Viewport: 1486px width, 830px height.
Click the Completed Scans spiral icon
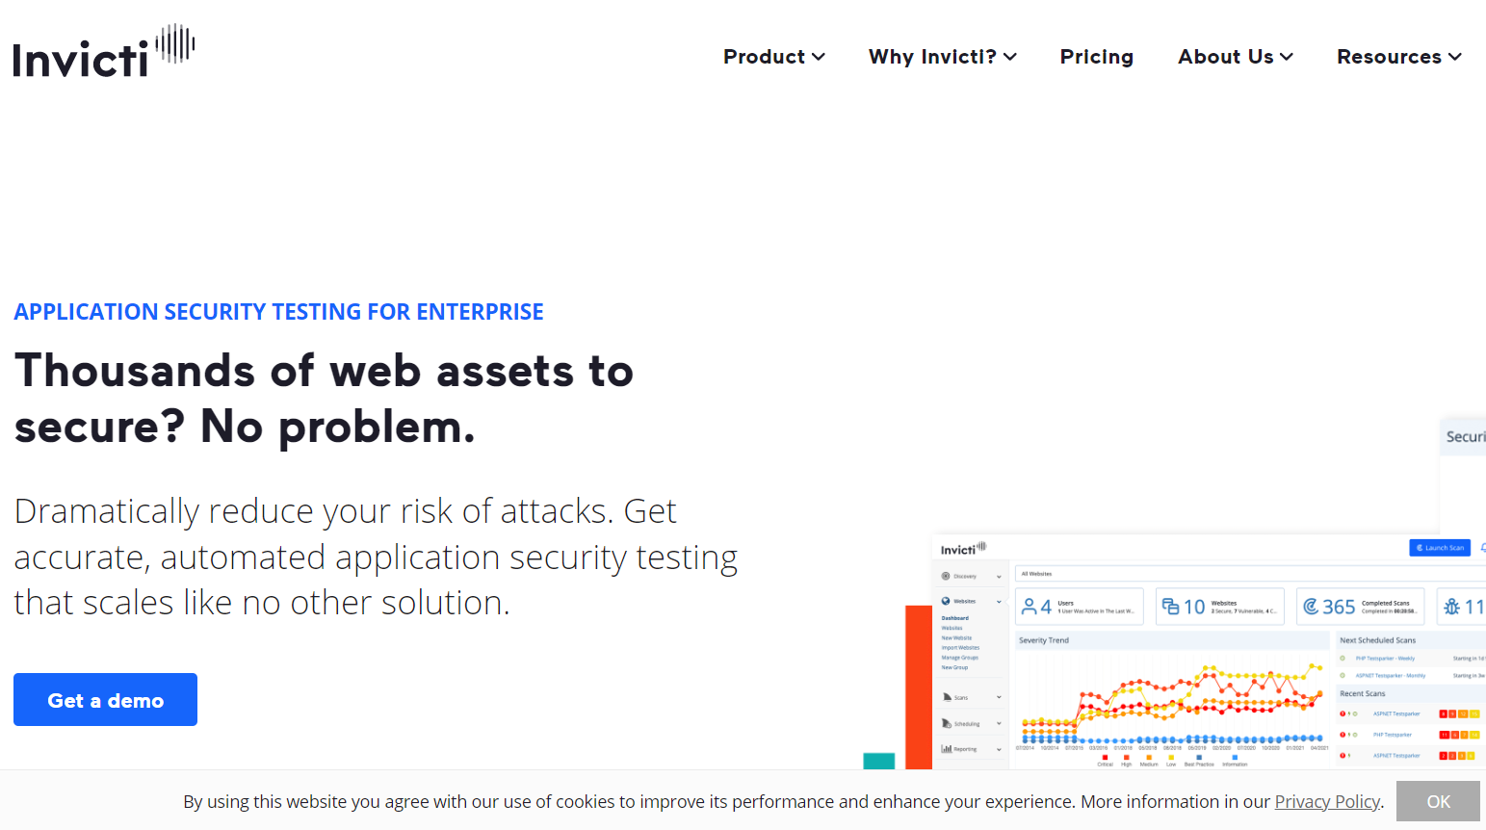[x=1311, y=607]
